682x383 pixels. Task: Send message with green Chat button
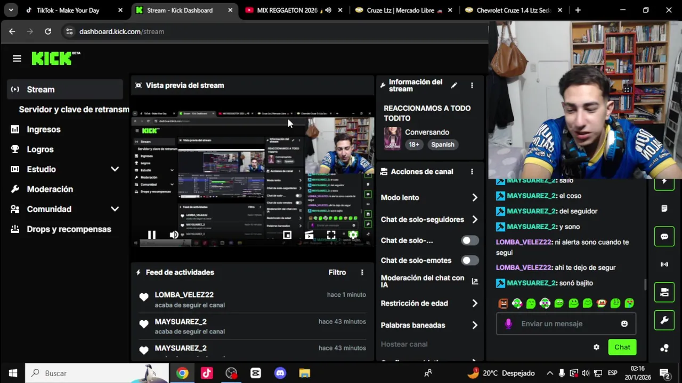[622, 347]
